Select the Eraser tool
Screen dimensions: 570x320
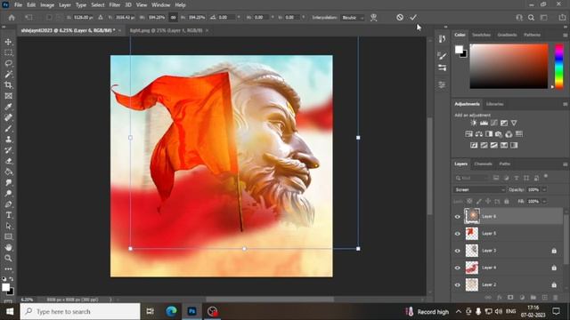(8, 161)
